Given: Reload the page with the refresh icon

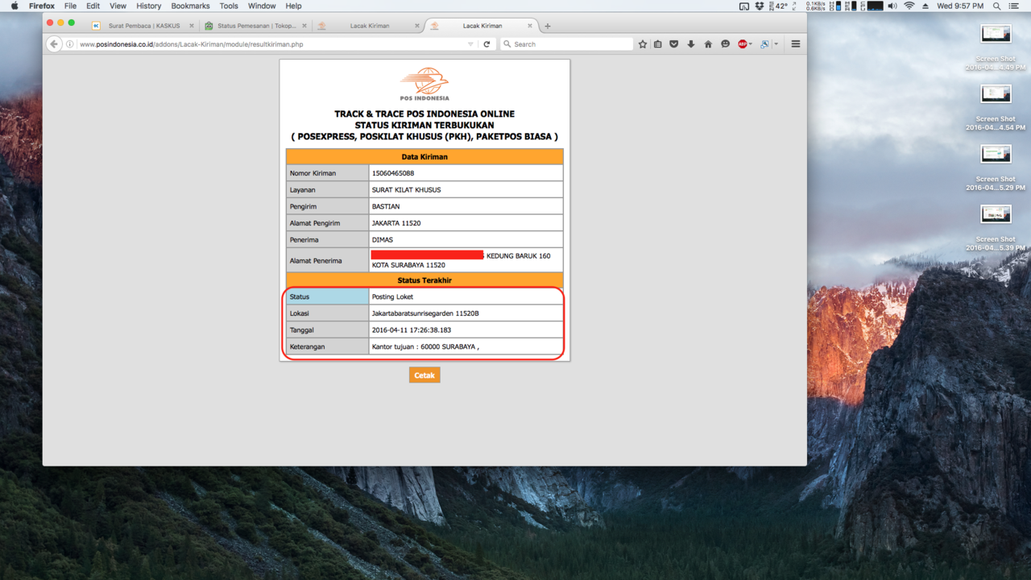Looking at the screenshot, I should coord(487,44).
